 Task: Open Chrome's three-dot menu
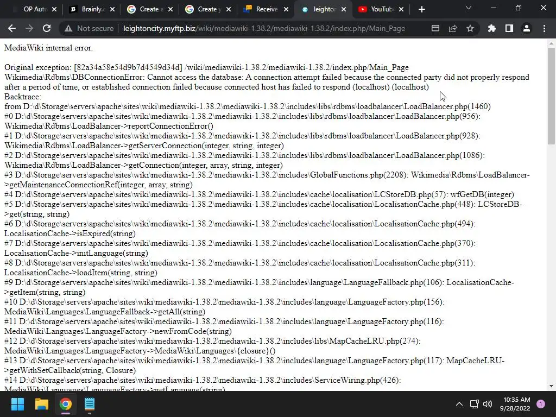[x=544, y=28]
